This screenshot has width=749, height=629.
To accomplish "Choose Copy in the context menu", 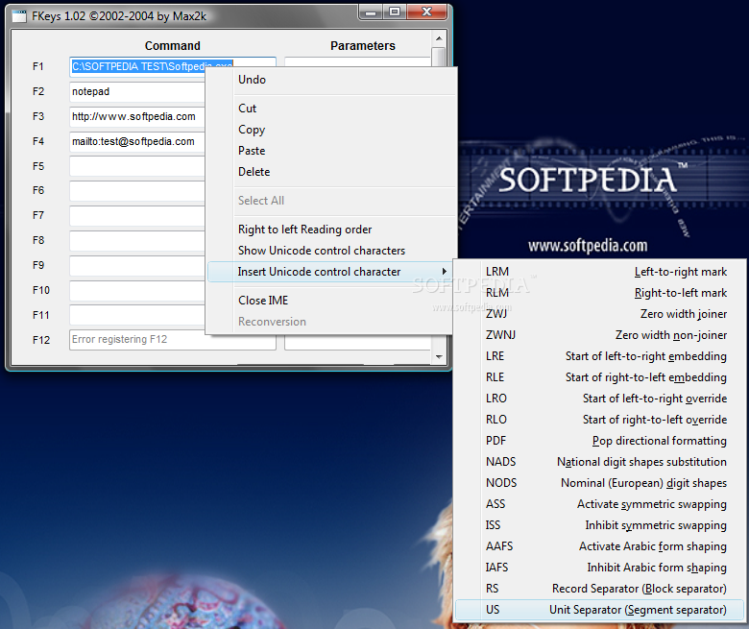I will pos(330,130).
